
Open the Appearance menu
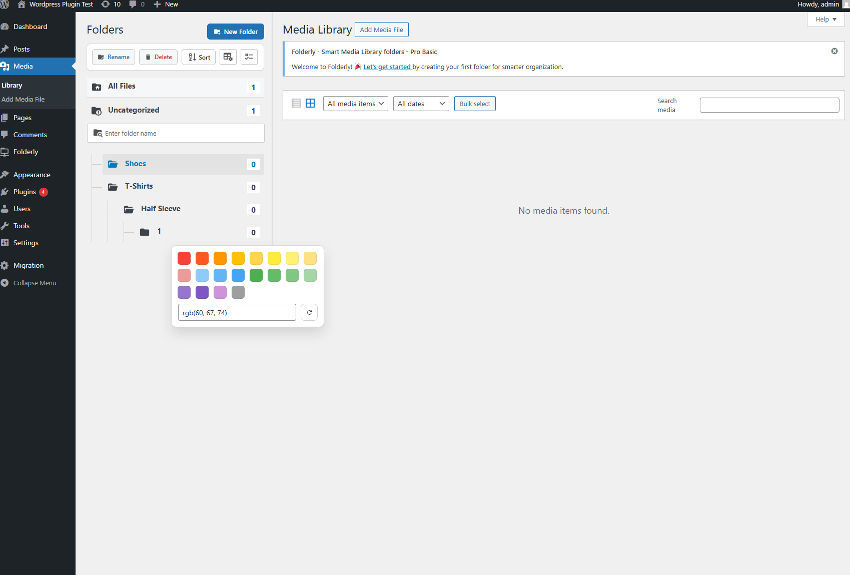point(38,175)
